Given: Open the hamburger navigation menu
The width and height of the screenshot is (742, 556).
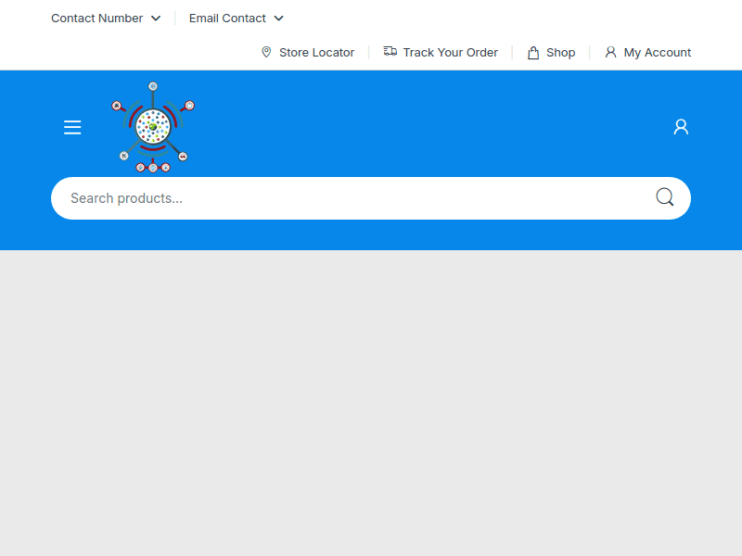Looking at the screenshot, I should (x=72, y=127).
